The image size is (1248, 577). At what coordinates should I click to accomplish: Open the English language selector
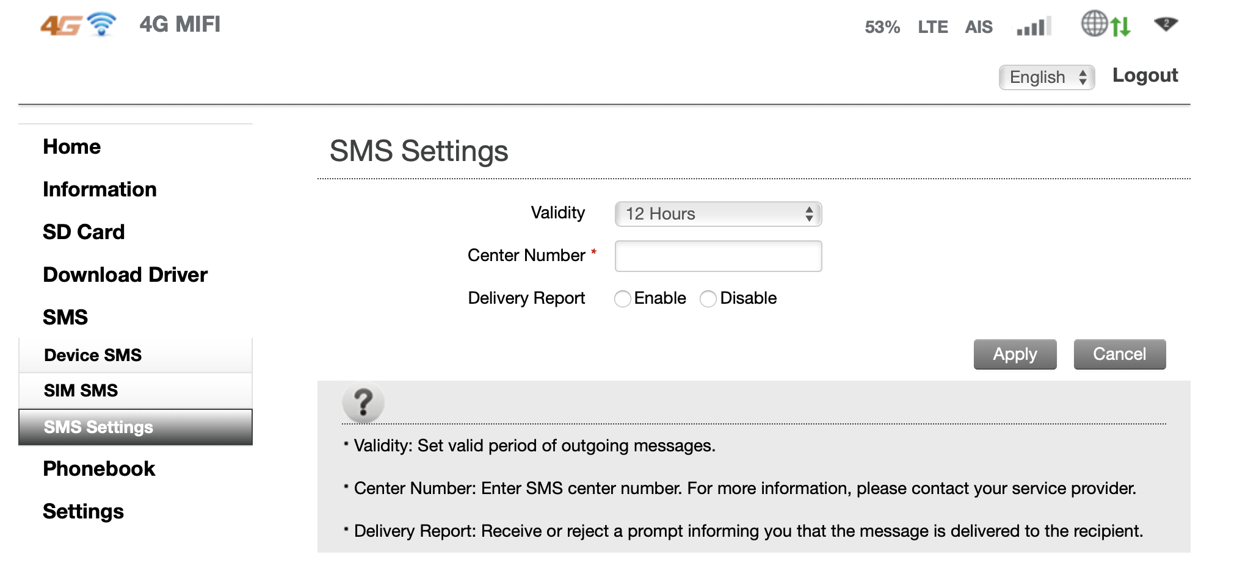coord(1047,77)
